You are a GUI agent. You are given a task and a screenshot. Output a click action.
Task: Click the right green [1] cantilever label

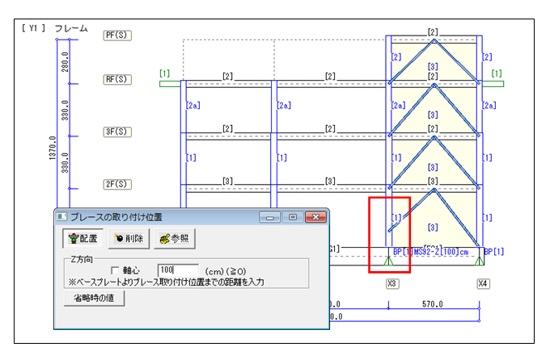pyautogui.click(x=497, y=73)
